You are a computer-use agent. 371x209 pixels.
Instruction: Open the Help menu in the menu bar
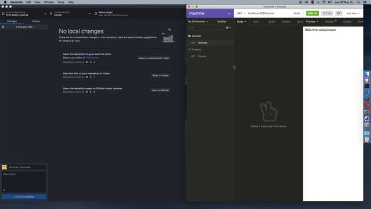click(x=71, y=2)
